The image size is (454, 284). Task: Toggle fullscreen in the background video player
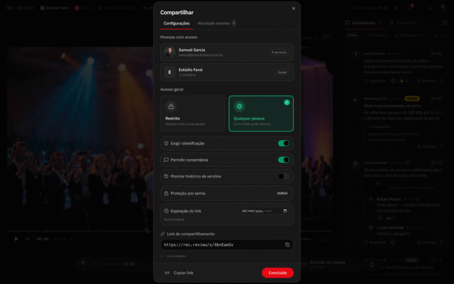pos(324,239)
